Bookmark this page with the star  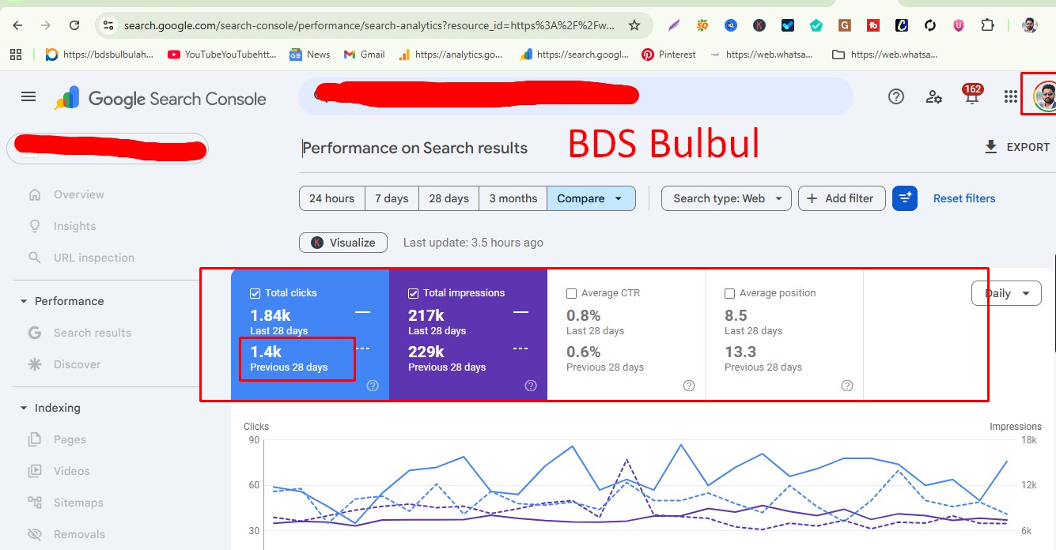click(634, 25)
